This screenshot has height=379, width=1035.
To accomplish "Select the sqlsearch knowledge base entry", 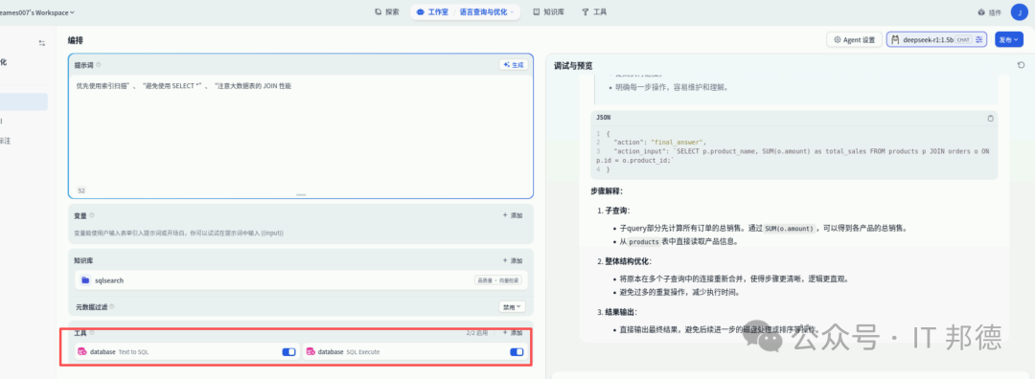I will pos(300,280).
